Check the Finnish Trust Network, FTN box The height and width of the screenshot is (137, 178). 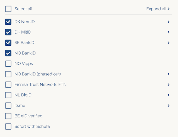pyautogui.click(x=8, y=85)
